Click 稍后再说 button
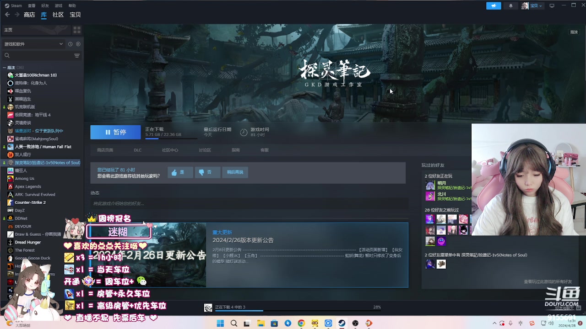Image resolution: width=586 pixels, height=329 pixels. click(235, 172)
